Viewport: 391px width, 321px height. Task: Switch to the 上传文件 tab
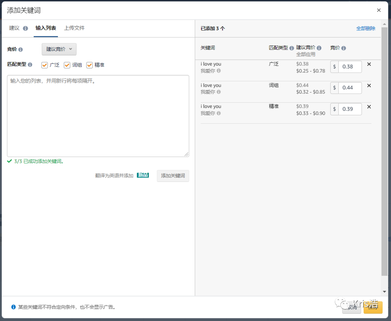tap(74, 28)
